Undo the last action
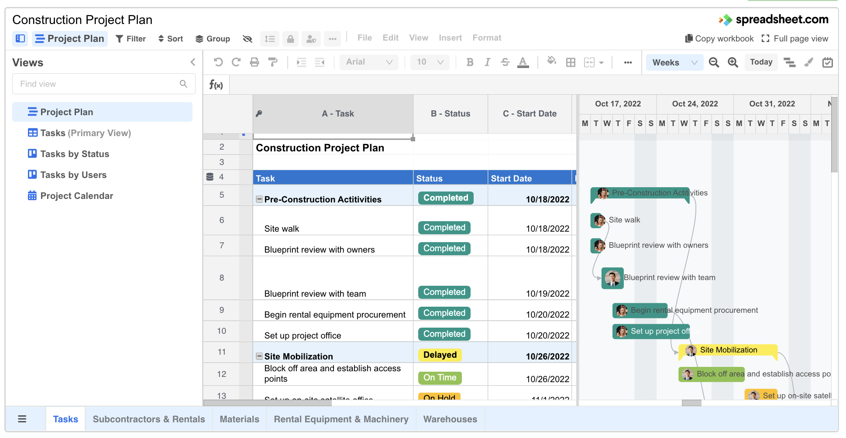 218,62
